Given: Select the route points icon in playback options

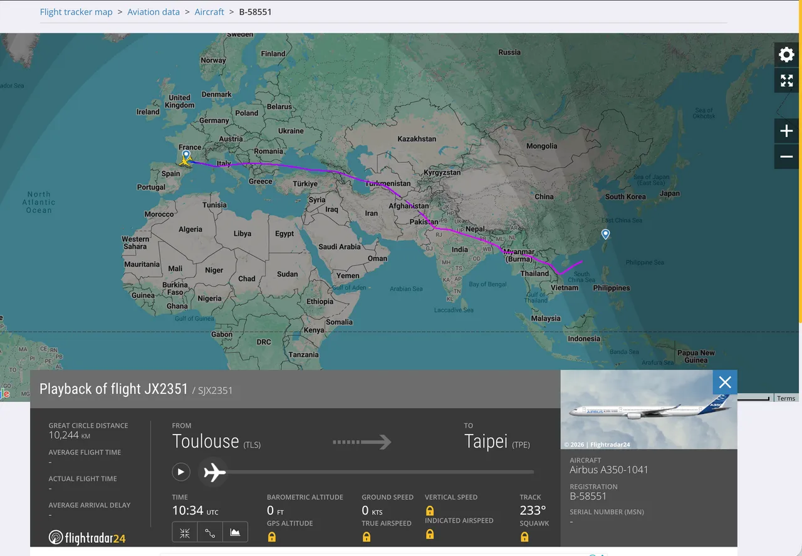Looking at the screenshot, I should pos(209,532).
